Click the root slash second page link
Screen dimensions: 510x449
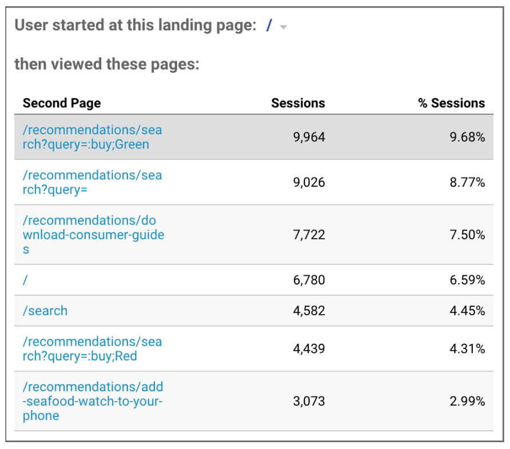pyautogui.click(x=25, y=280)
